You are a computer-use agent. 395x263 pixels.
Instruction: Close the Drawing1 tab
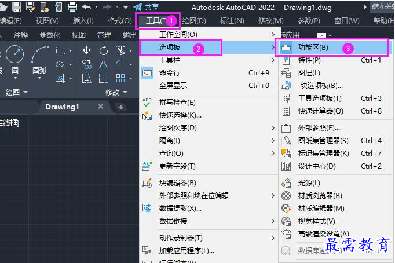pyautogui.click(x=101, y=107)
